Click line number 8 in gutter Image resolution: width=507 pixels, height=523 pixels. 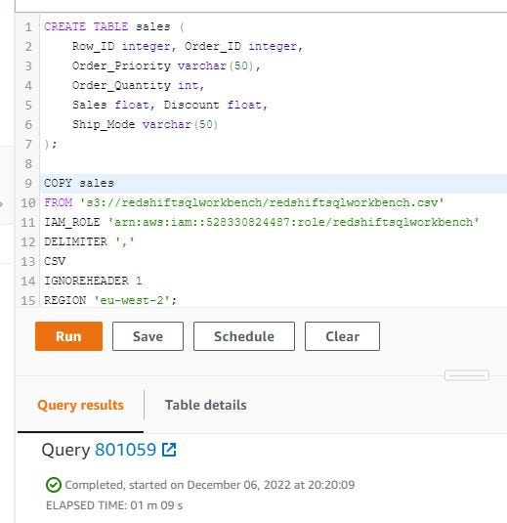28,164
